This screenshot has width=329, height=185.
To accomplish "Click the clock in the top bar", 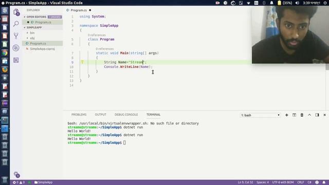I will tap(312, 3).
